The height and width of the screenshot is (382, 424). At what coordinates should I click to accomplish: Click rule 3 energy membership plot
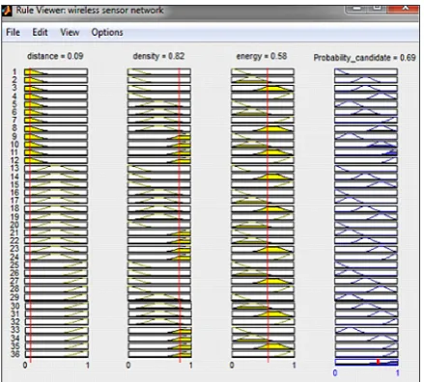click(263, 88)
